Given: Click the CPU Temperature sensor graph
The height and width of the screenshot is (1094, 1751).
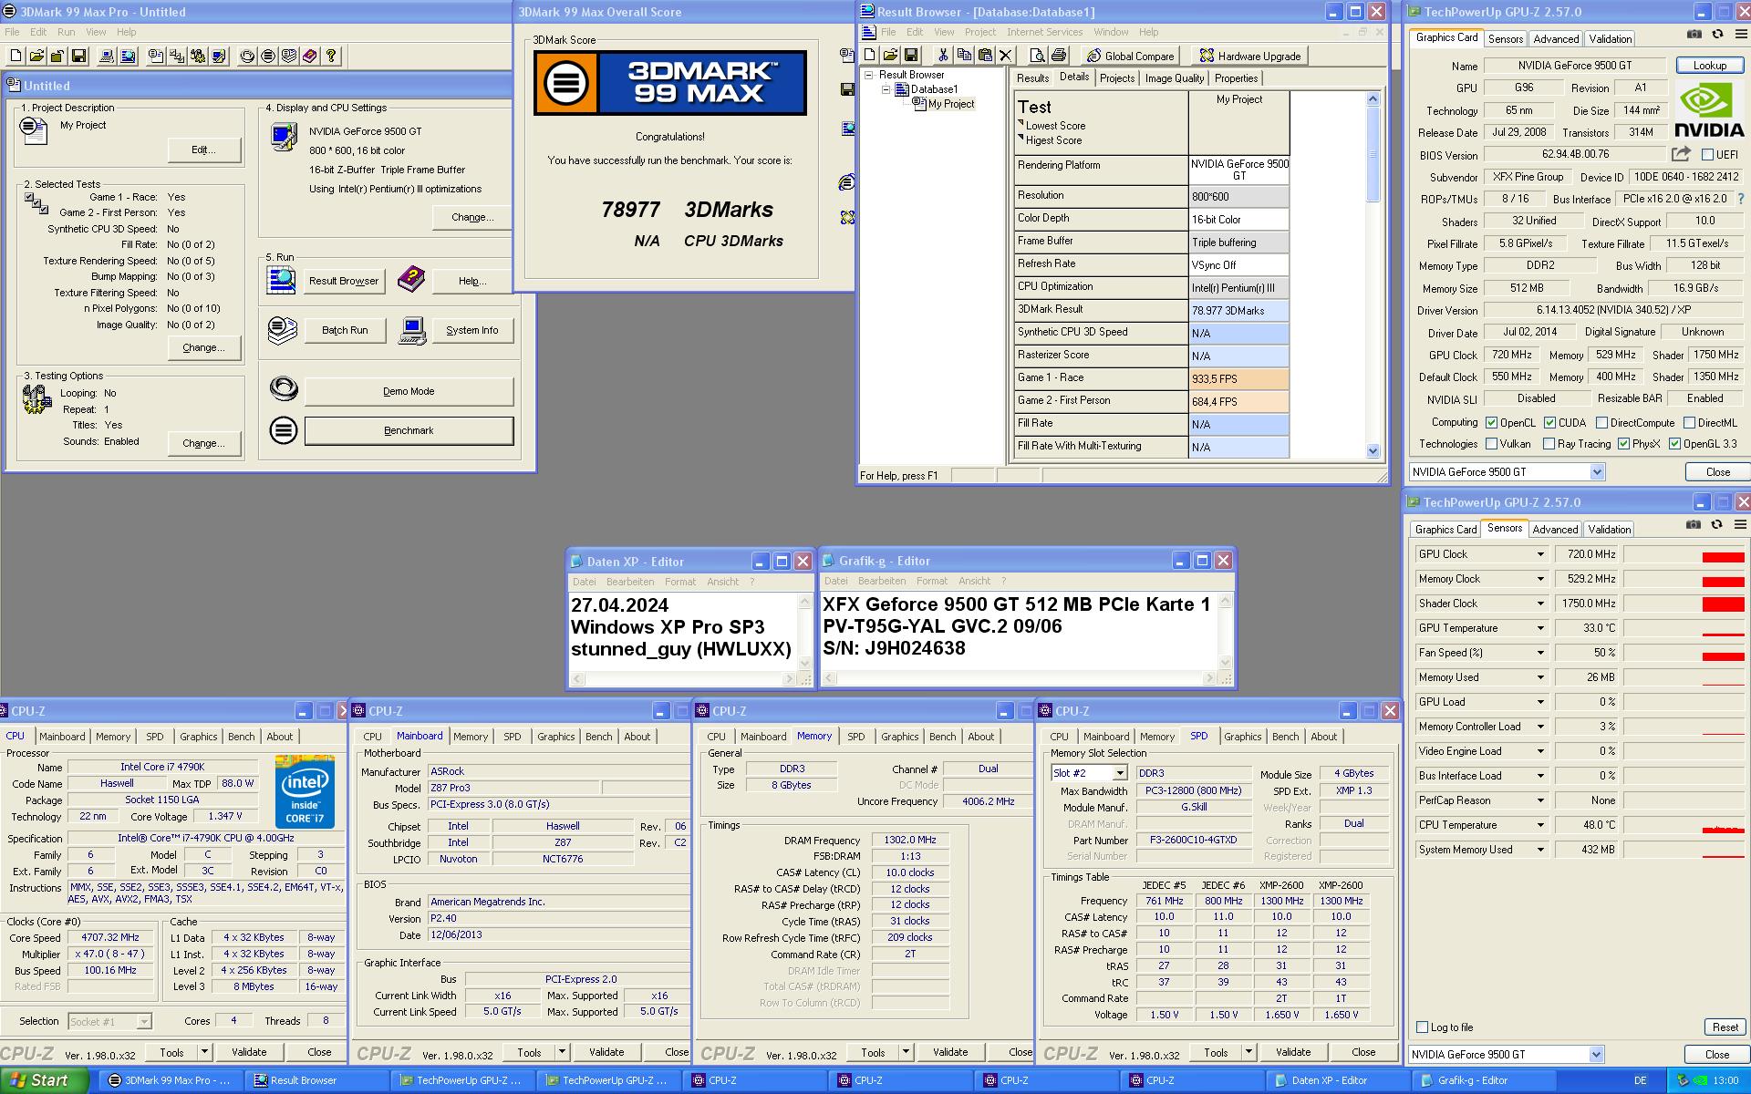Looking at the screenshot, I should [1684, 825].
